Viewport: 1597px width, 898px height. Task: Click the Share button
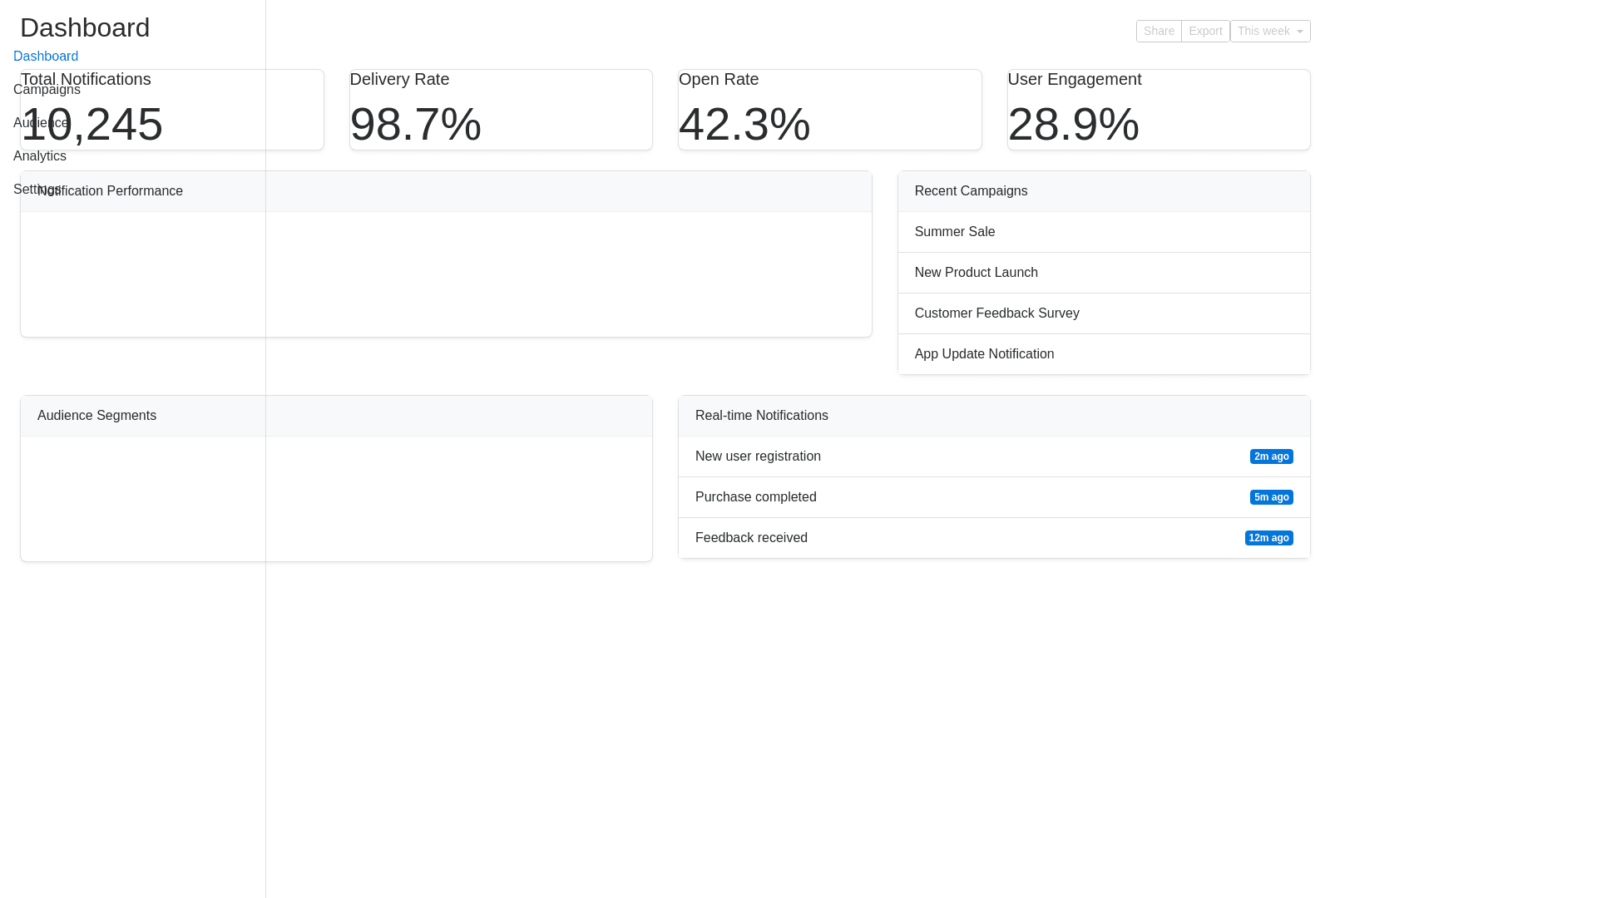1158,32
